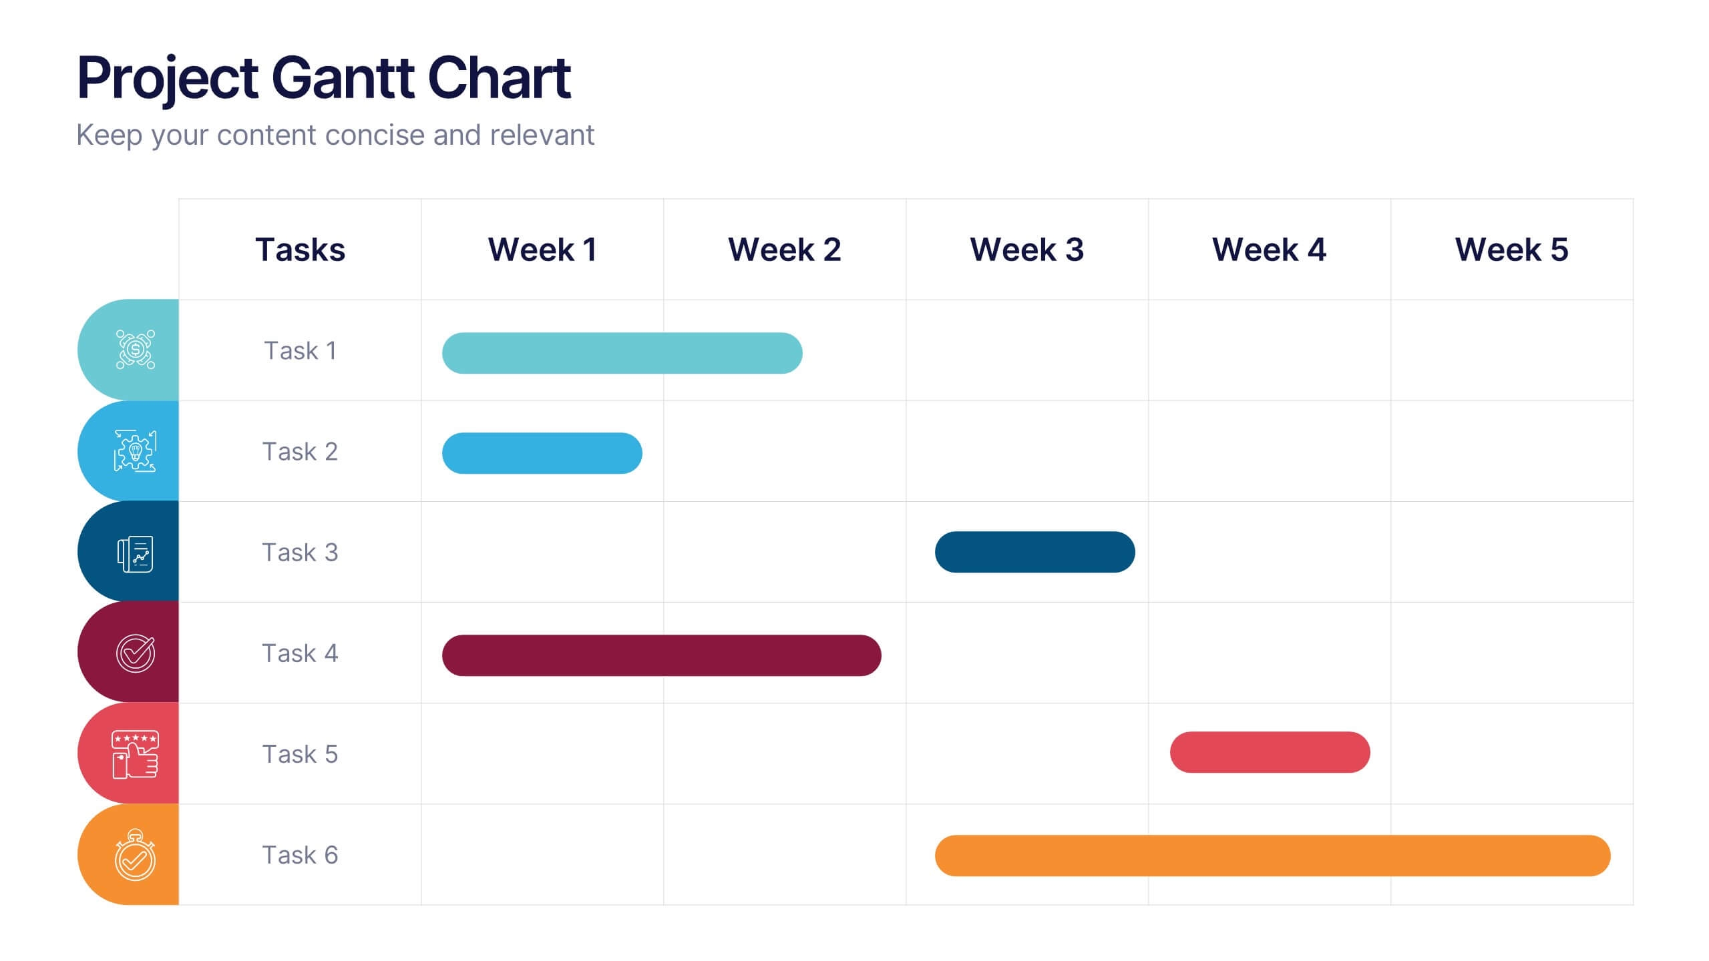Click the maroon Task 4 timeline bar

click(661, 655)
